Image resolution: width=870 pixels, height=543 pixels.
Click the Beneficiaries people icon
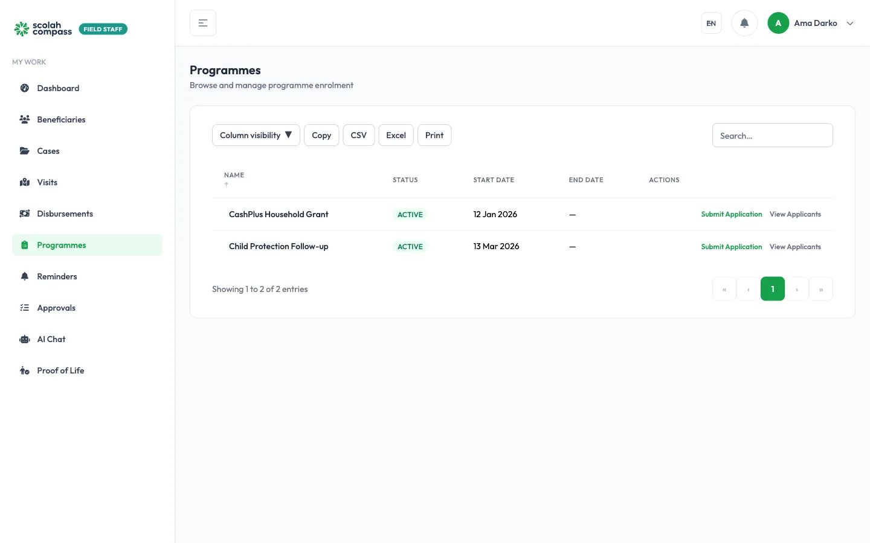pos(25,119)
